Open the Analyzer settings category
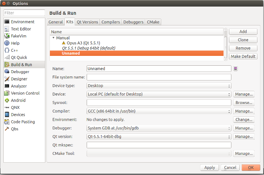 pos(24,86)
